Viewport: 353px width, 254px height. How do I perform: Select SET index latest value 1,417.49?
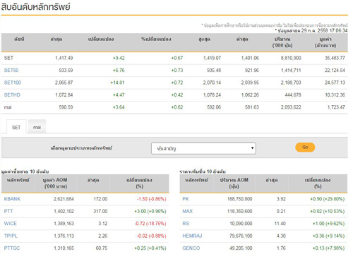click(x=64, y=58)
